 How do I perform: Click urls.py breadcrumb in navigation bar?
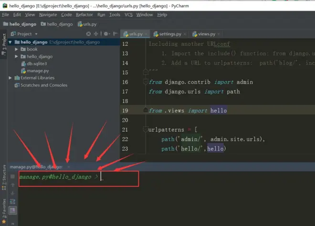pos(87,24)
